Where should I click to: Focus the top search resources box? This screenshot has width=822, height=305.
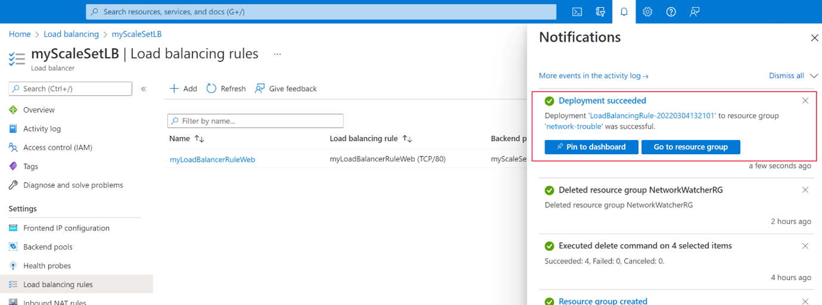pos(321,12)
